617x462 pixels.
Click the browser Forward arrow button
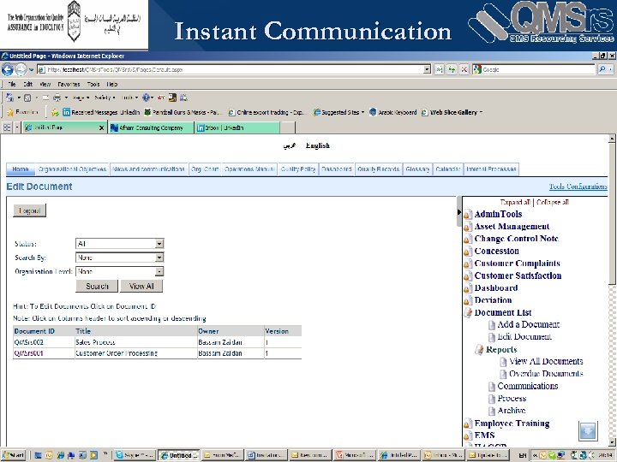(21, 69)
